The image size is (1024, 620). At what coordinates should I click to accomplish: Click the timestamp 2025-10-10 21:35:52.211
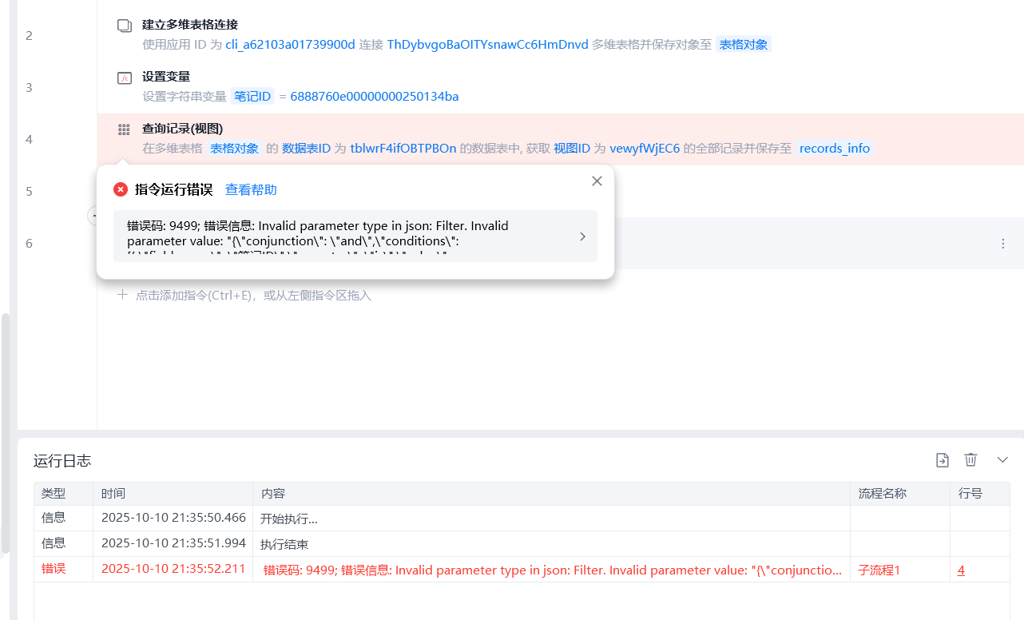(x=173, y=569)
